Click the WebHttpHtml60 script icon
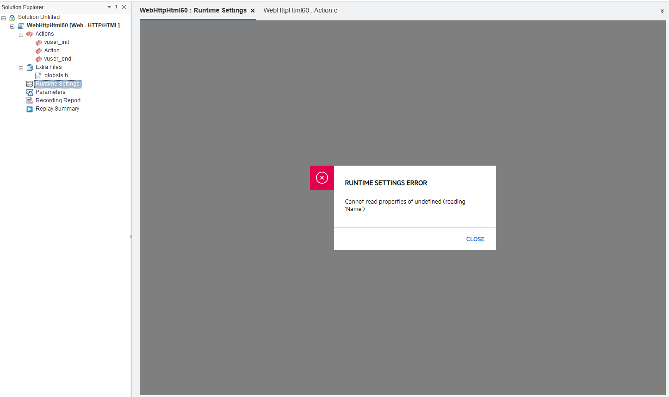669x397 pixels. coord(20,25)
